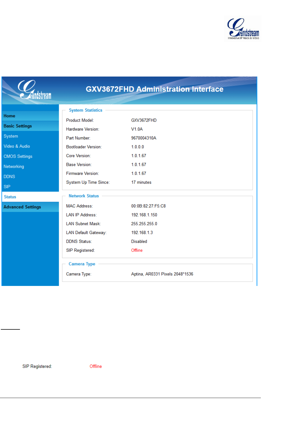The width and height of the screenshot is (283, 433).
Task: Click the Grandstream logo in admin banner
Action: [x=34, y=90]
